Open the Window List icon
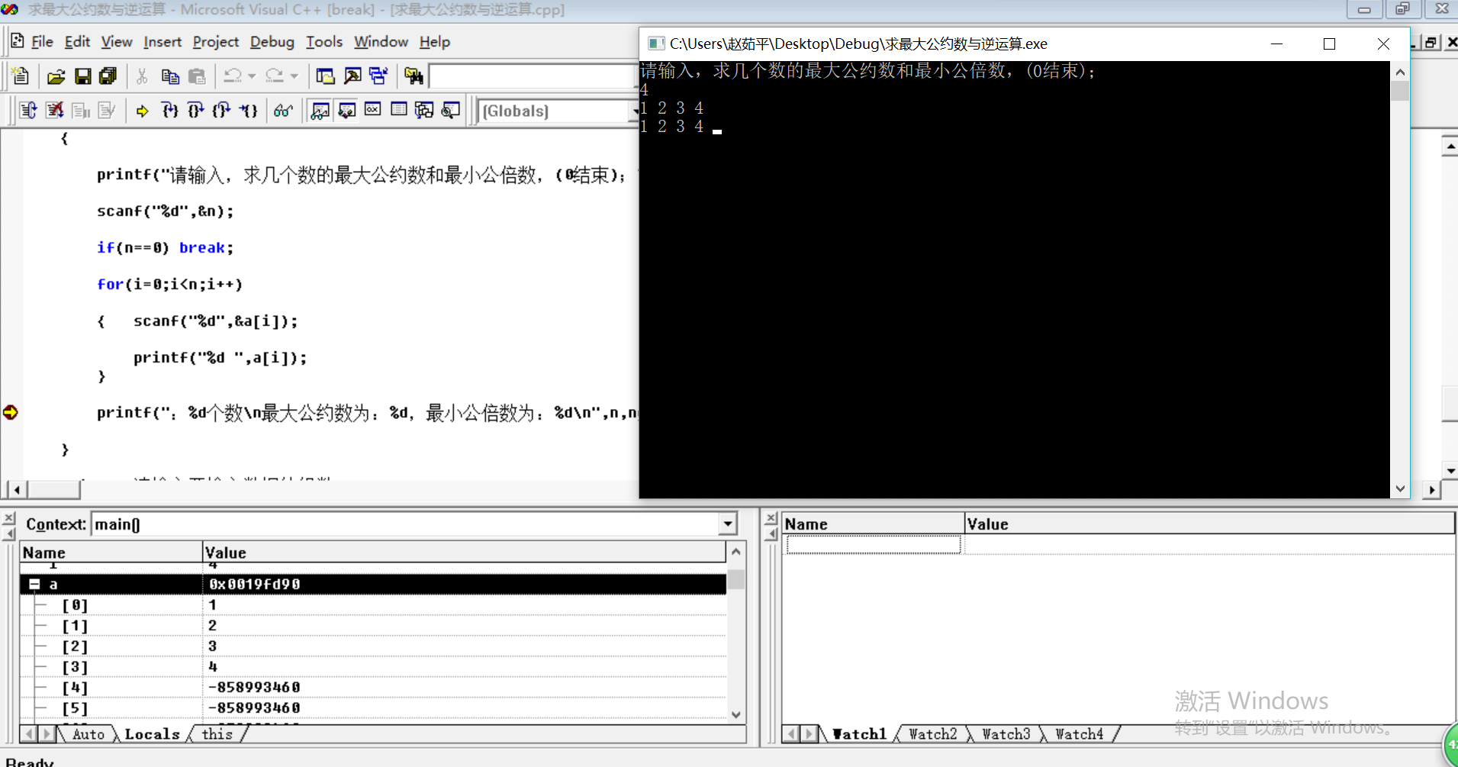 [378, 76]
